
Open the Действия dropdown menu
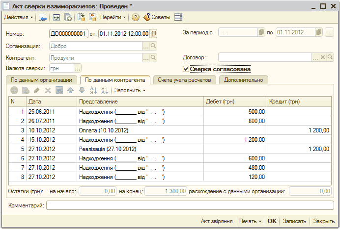coord(19,17)
